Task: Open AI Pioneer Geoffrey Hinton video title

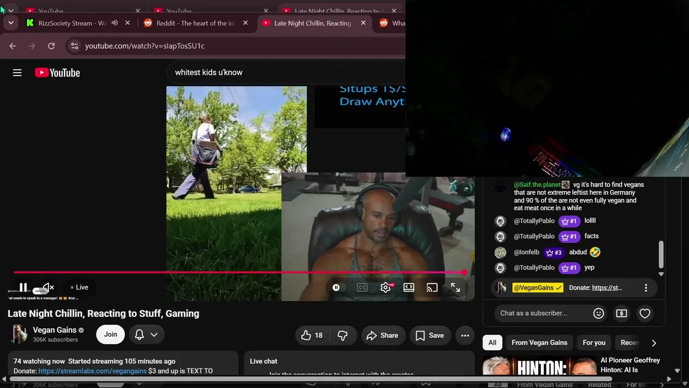Action: click(x=630, y=365)
